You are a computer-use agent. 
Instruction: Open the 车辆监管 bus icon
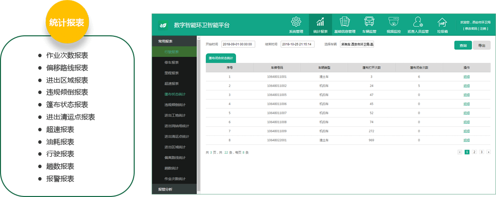(369, 22)
